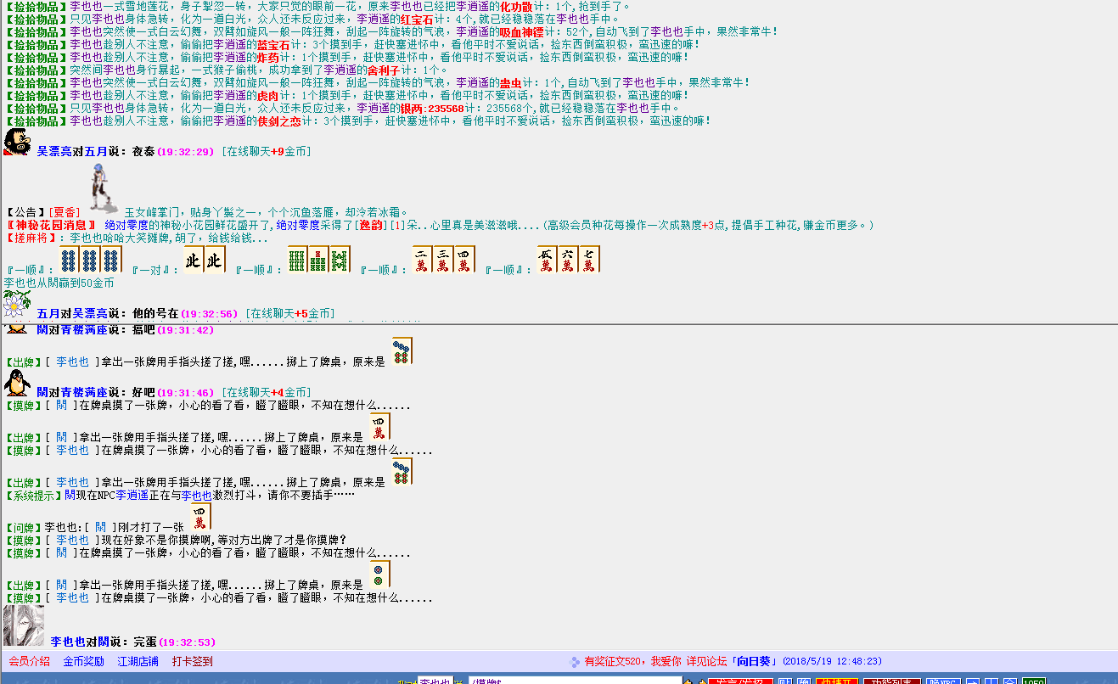This screenshot has width=1118, height=684.
Task: Click the 神秘花园消息 label
Action: click(x=50, y=225)
